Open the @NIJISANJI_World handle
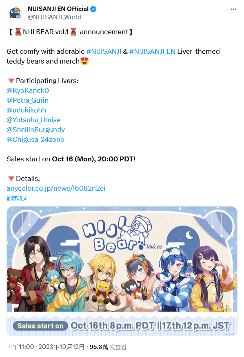The height and width of the screenshot is (357, 244). [x=54, y=17]
